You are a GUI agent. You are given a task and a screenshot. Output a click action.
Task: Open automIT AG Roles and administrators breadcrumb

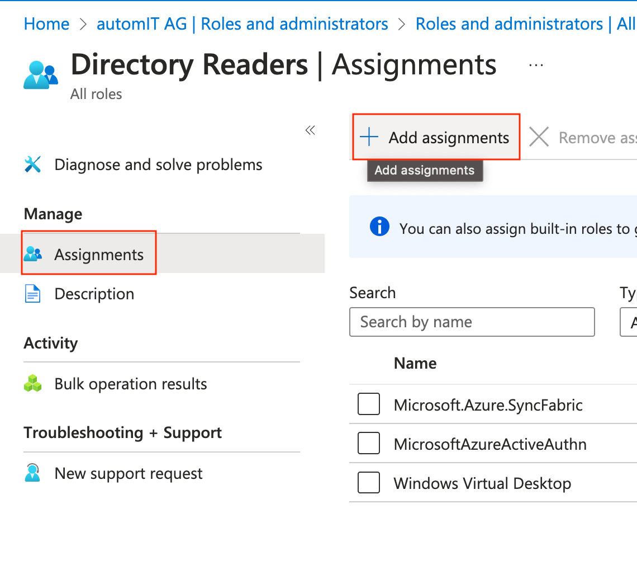pos(243,24)
